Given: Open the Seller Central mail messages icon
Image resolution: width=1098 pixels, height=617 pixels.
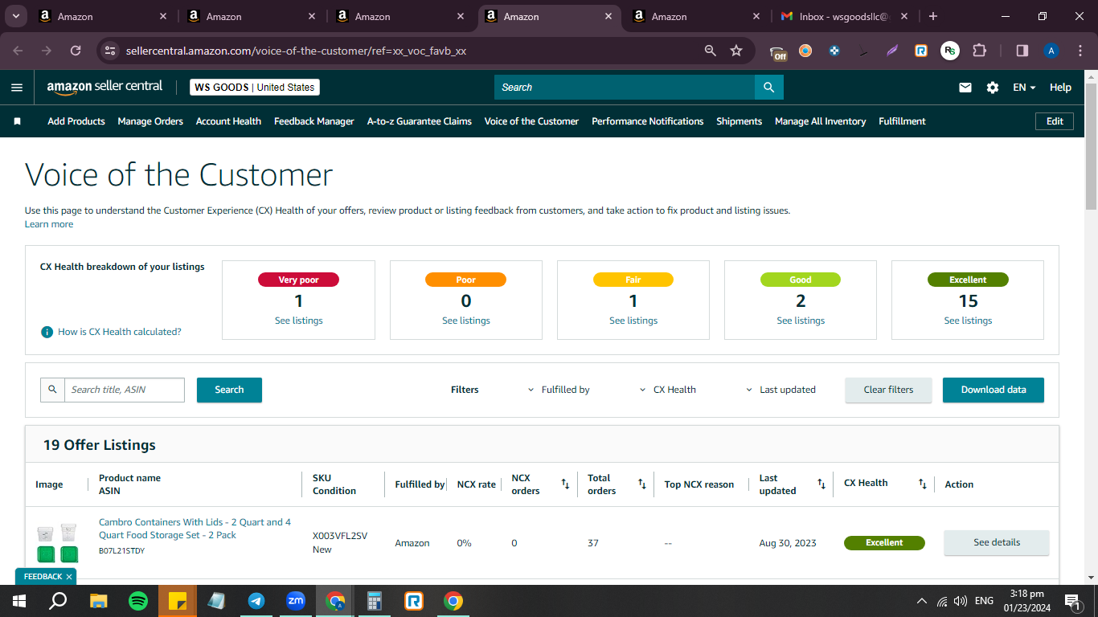Looking at the screenshot, I should point(965,88).
